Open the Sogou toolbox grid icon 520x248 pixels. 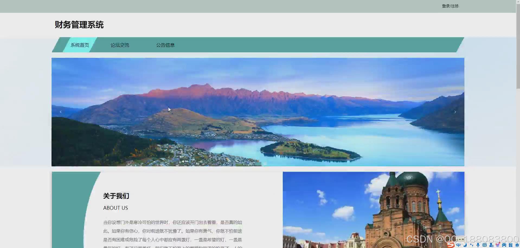[511, 245]
